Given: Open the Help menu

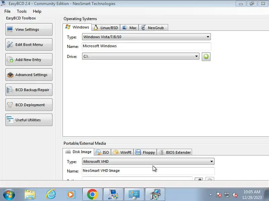Looking at the screenshot, I should 37,11.
